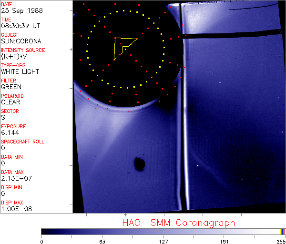286x244 pixels.
Task: Click the dark blob in the corona image
Action: coord(140,164)
